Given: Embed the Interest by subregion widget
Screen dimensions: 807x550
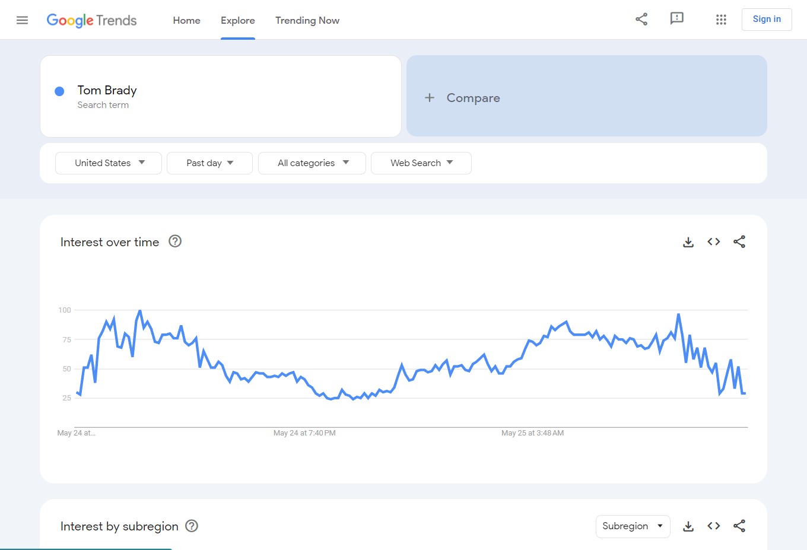Looking at the screenshot, I should 714,526.
